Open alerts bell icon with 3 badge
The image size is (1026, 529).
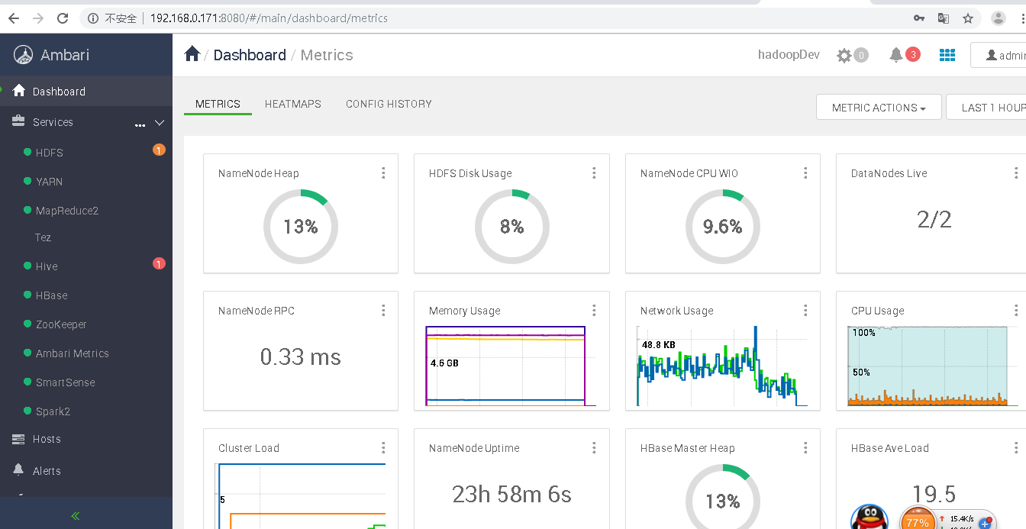[896, 55]
